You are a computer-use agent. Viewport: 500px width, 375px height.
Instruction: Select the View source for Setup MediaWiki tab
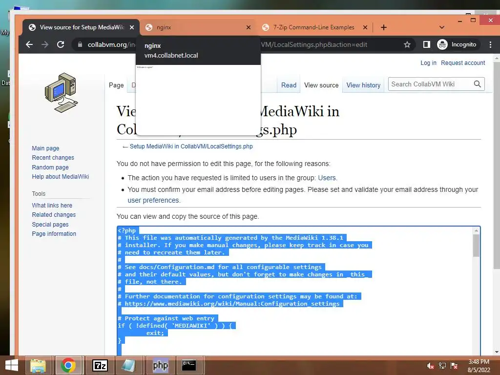82,27
